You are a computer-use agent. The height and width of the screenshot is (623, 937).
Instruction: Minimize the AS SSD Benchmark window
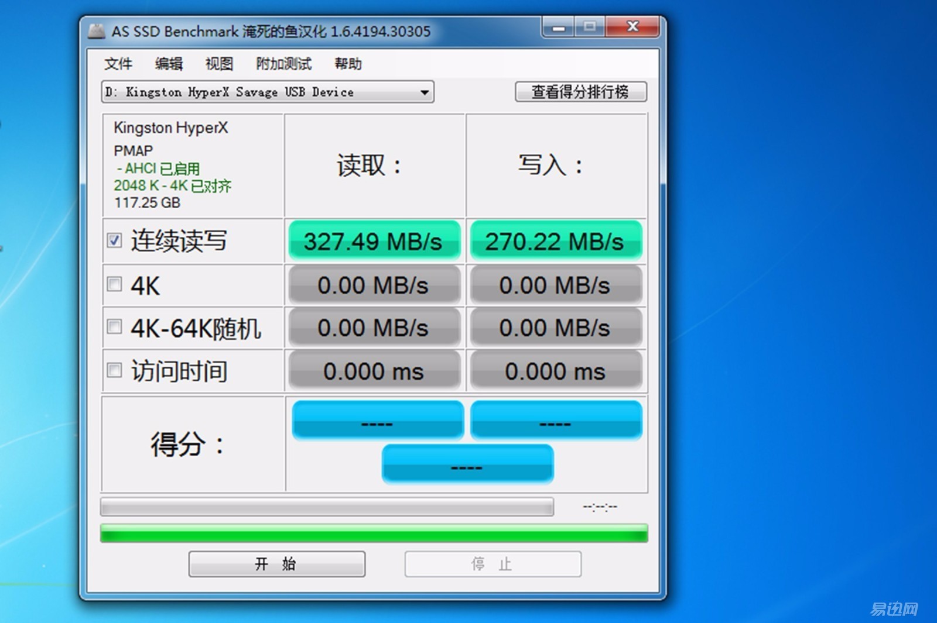pyautogui.click(x=559, y=27)
